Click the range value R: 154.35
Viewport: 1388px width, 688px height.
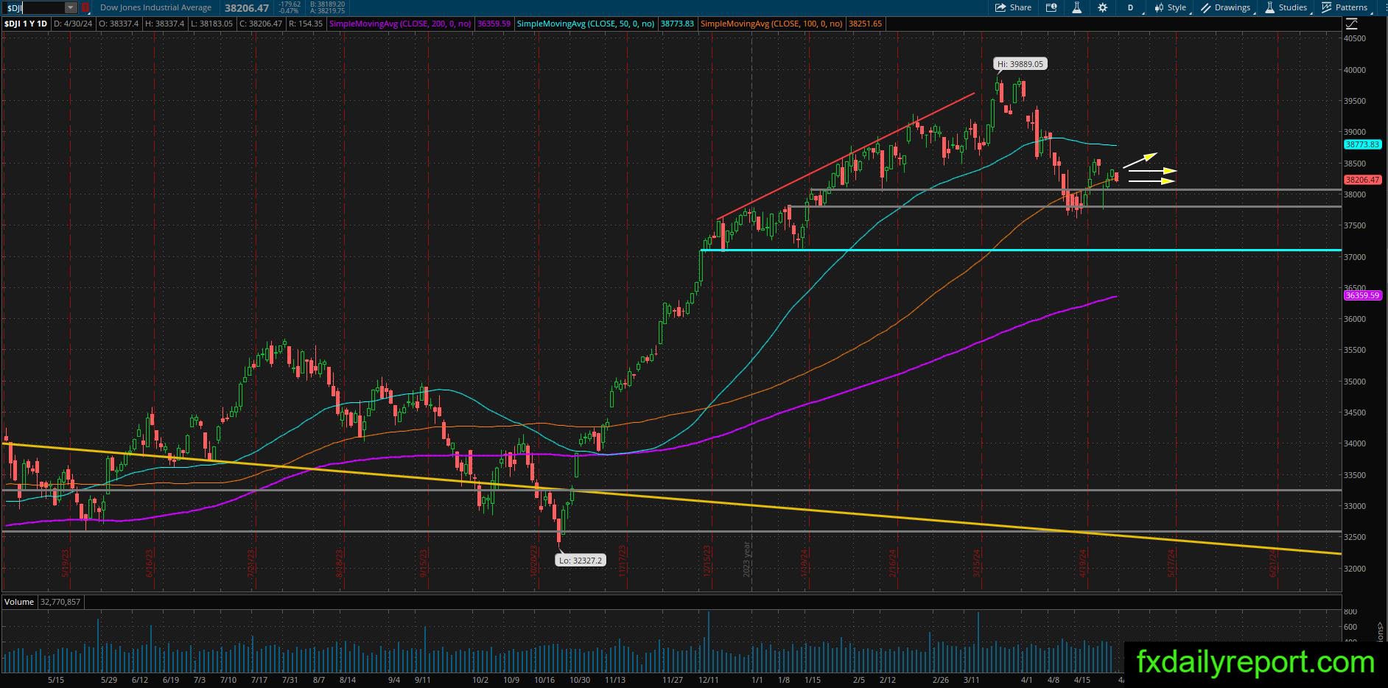(x=305, y=24)
